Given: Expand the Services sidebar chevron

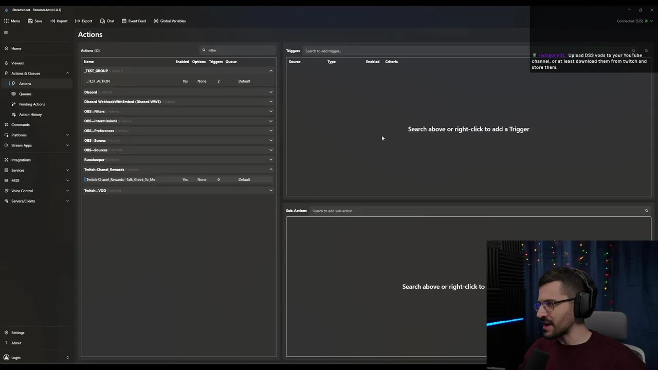Looking at the screenshot, I should click(x=67, y=170).
